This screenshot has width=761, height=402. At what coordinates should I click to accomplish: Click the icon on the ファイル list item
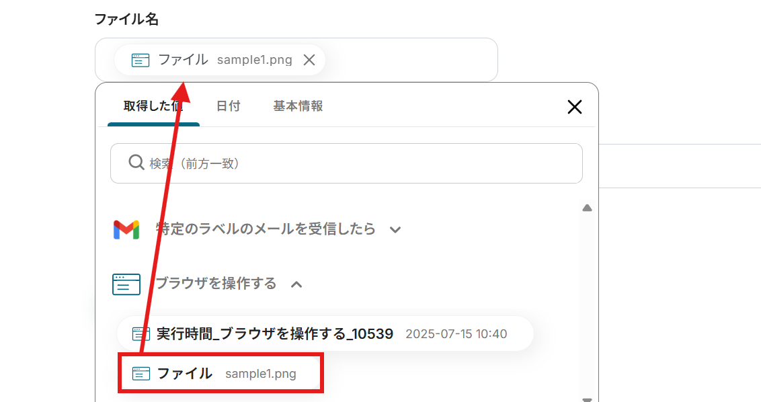point(141,374)
